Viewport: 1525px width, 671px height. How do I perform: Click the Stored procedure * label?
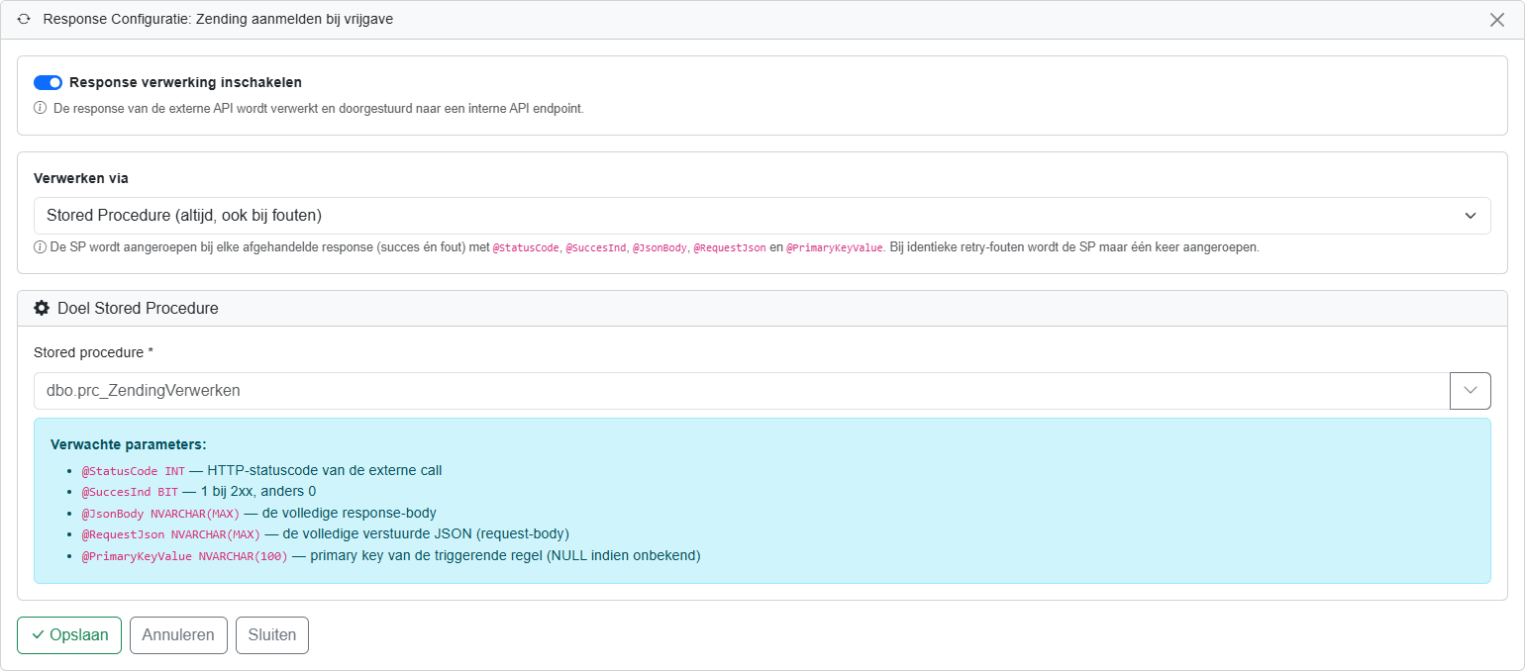(94, 352)
